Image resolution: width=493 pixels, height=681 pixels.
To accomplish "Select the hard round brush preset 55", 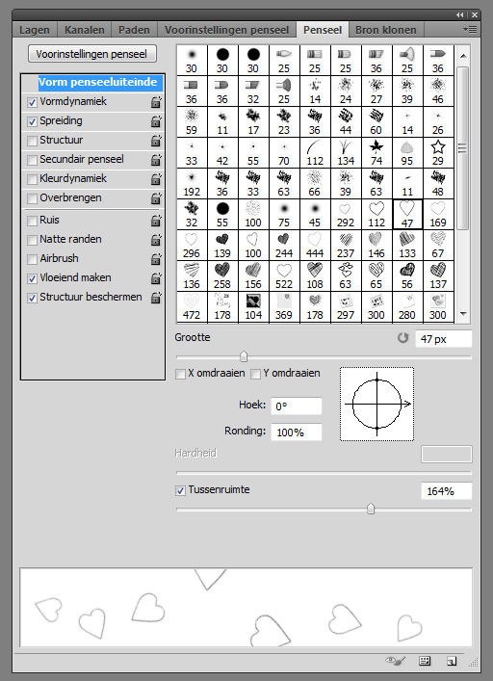I will [x=222, y=215].
